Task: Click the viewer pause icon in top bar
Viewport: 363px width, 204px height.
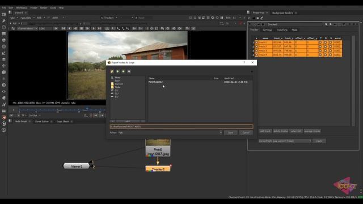Action: point(222,18)
